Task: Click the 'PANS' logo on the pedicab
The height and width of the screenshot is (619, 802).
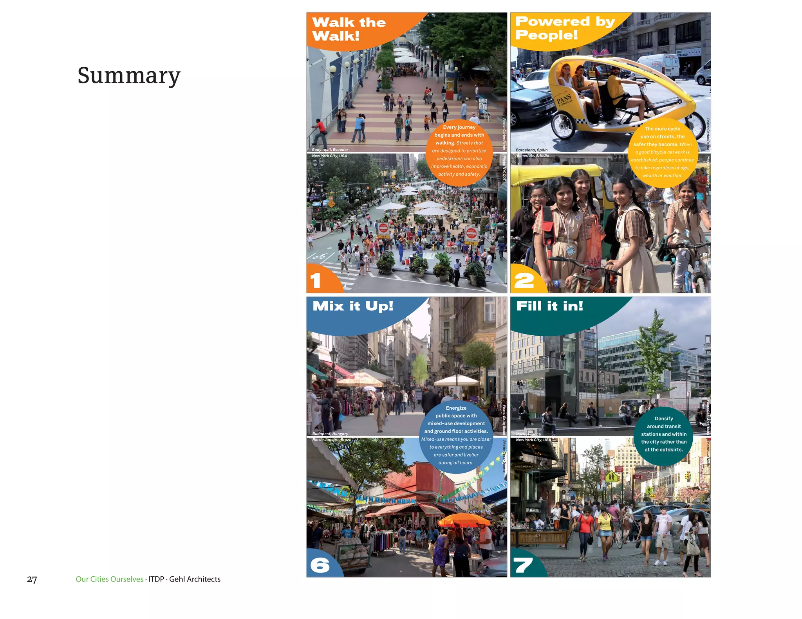Action: pyautogui.click(x=564, y=100)
